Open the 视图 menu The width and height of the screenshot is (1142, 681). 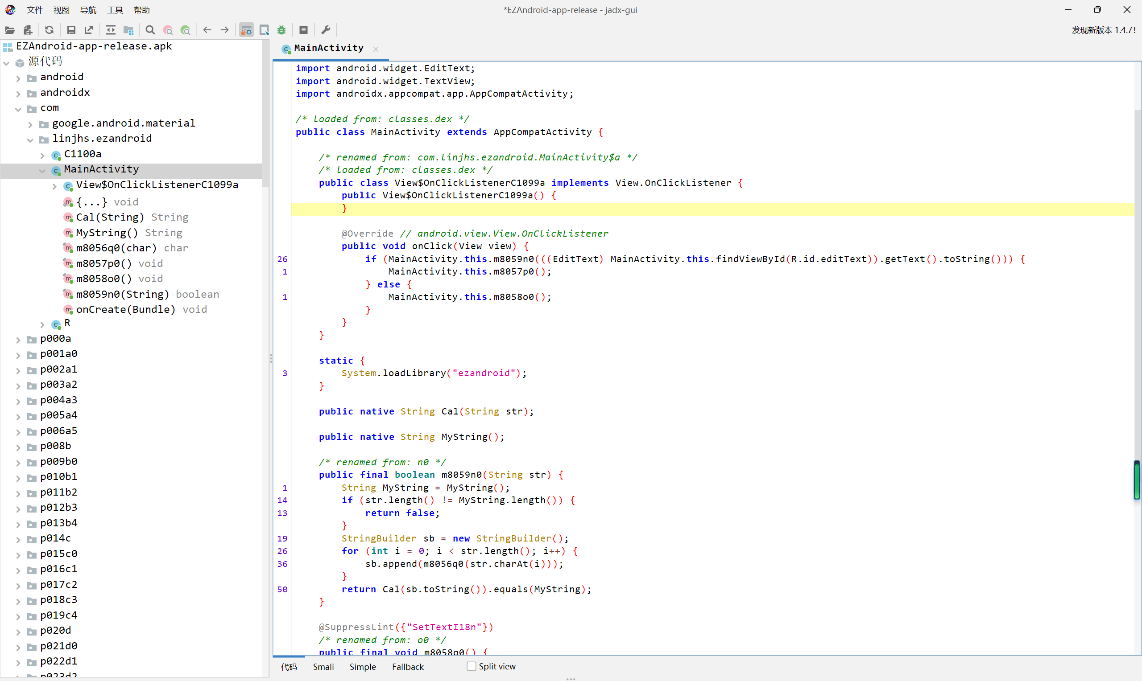[x=61, y=10]
